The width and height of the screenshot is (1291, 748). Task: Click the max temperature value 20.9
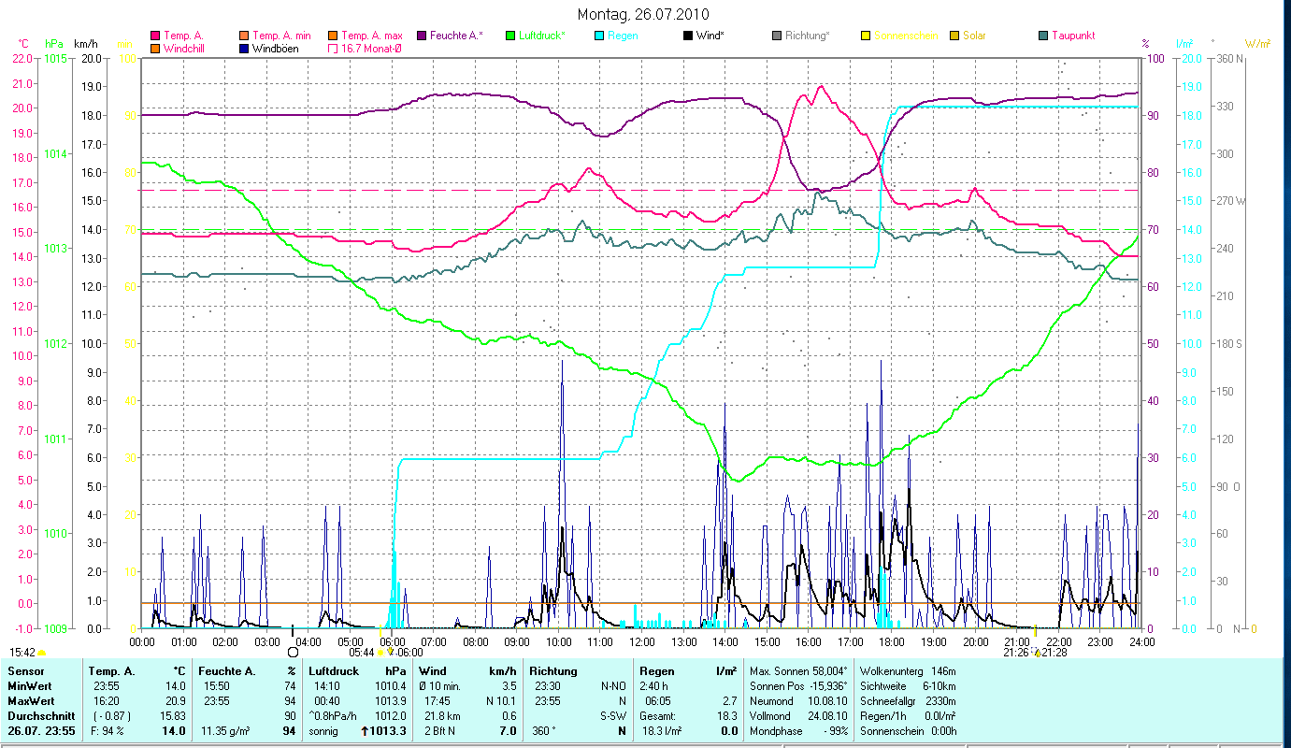[x=177, y=701]
